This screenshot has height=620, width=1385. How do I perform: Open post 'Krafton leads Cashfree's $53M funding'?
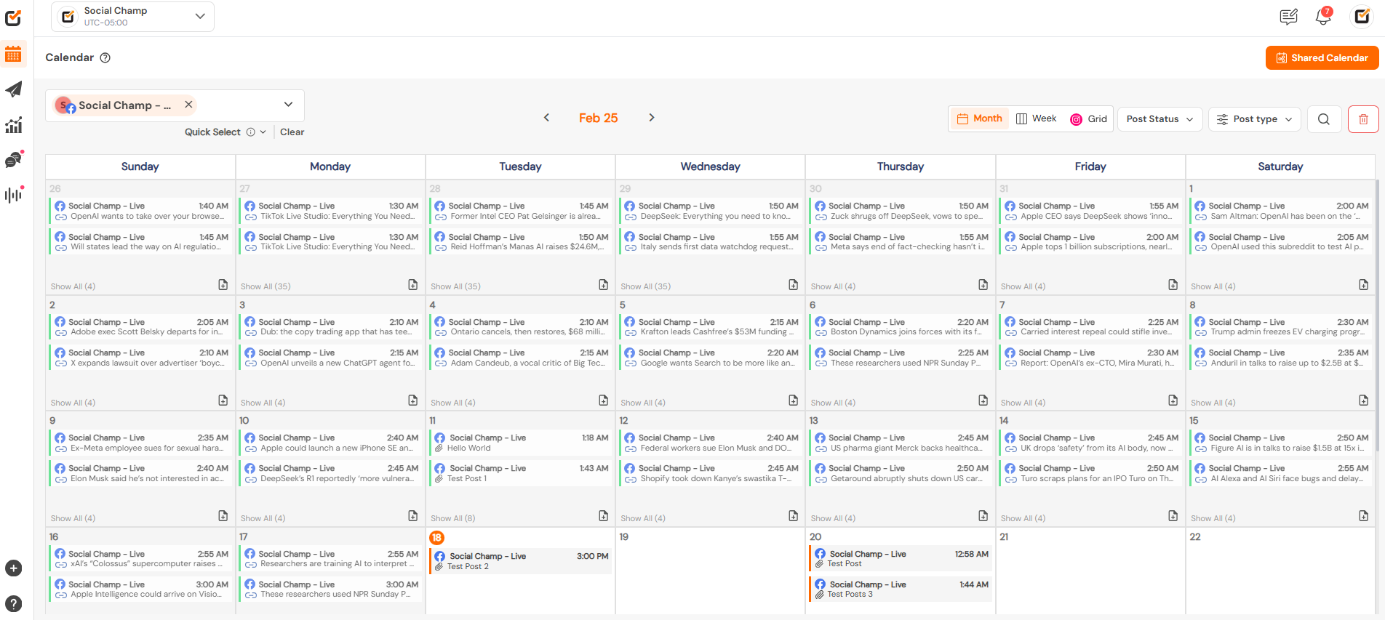pos(711,327)
